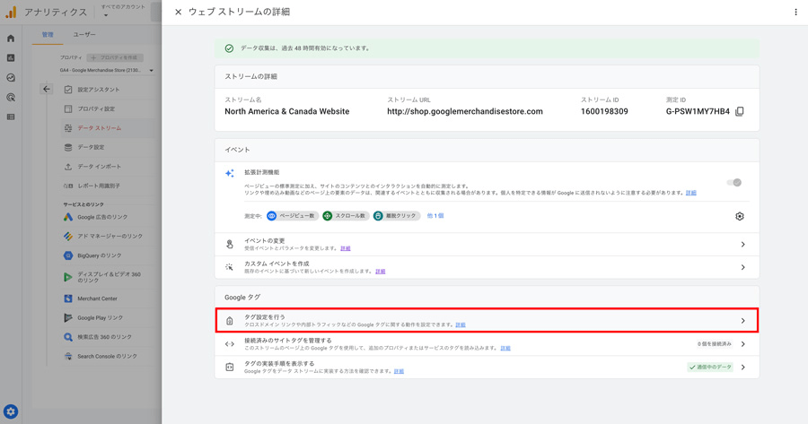Click the ページビュー数 chip

(292, 216)
